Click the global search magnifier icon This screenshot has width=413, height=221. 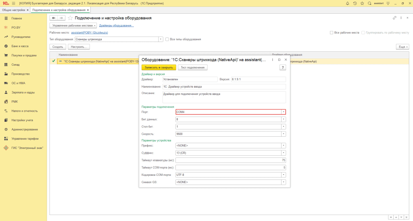point(369,3)
